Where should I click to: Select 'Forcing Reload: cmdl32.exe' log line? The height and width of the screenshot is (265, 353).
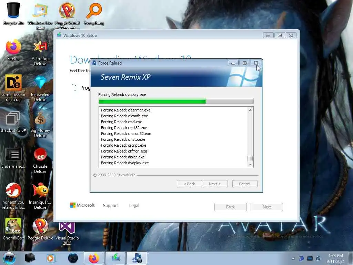[124, 128]
